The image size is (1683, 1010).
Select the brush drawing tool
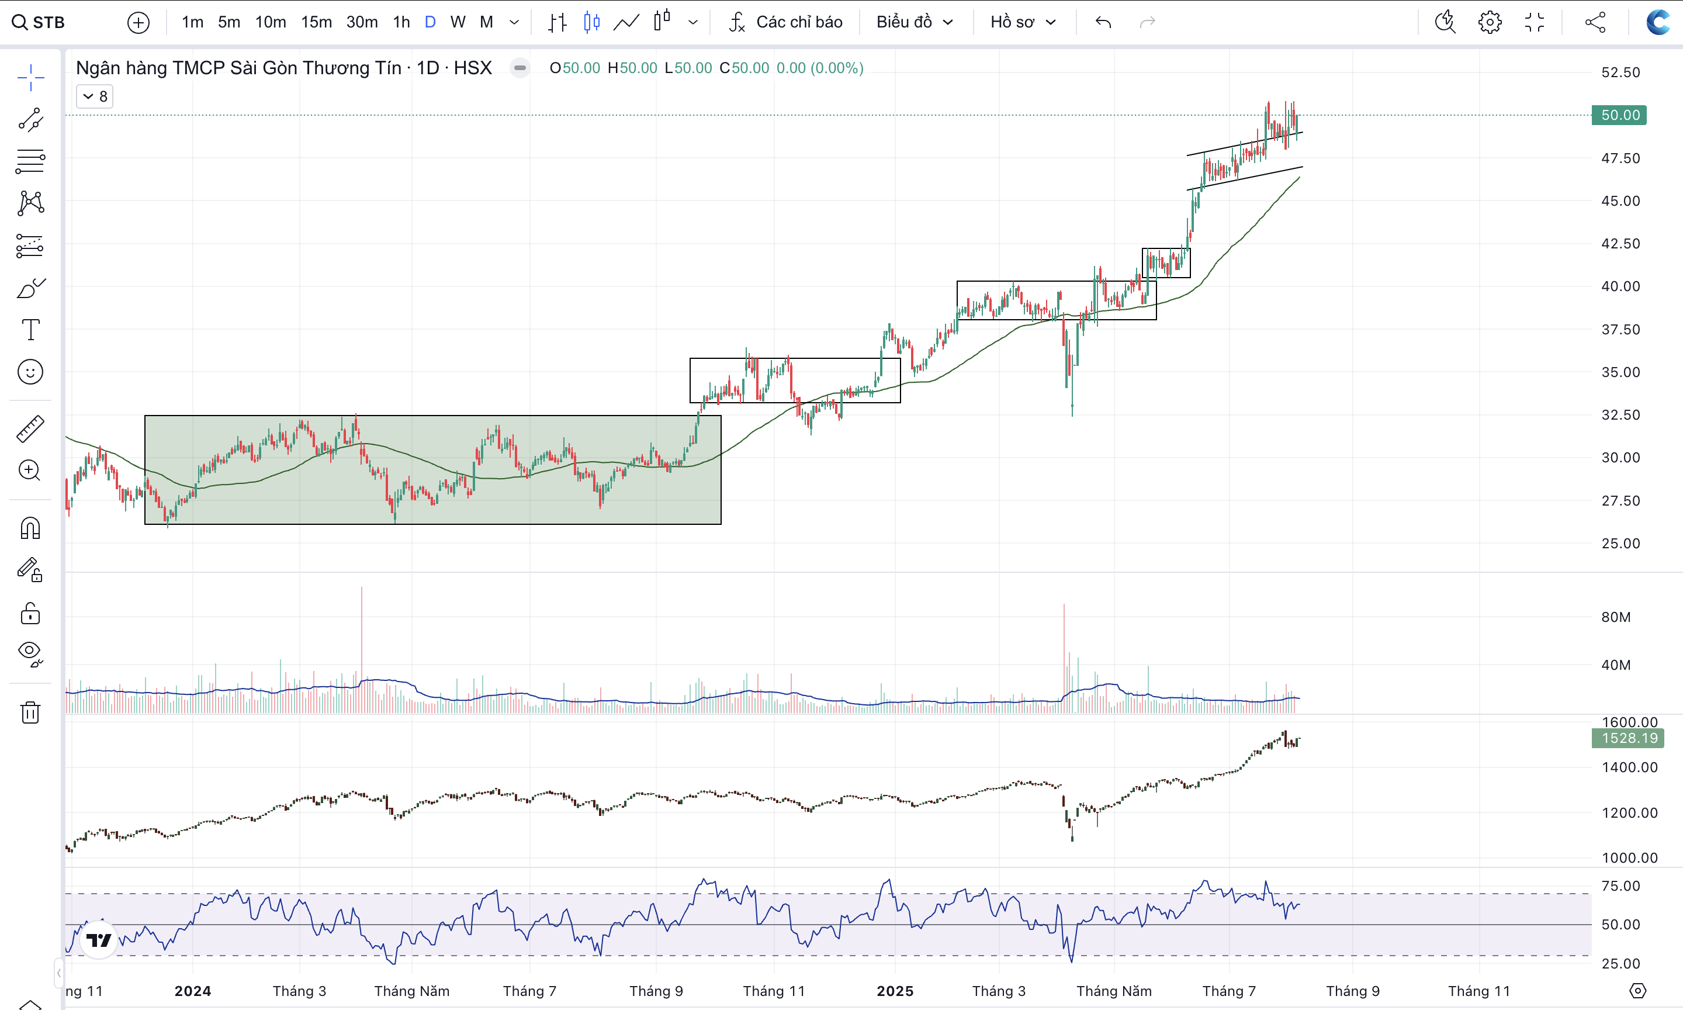[x=30, y=288]
